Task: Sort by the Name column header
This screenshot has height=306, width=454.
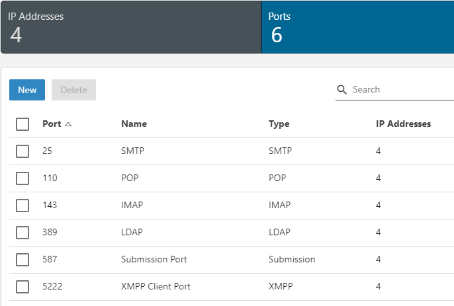Action: 134,124
